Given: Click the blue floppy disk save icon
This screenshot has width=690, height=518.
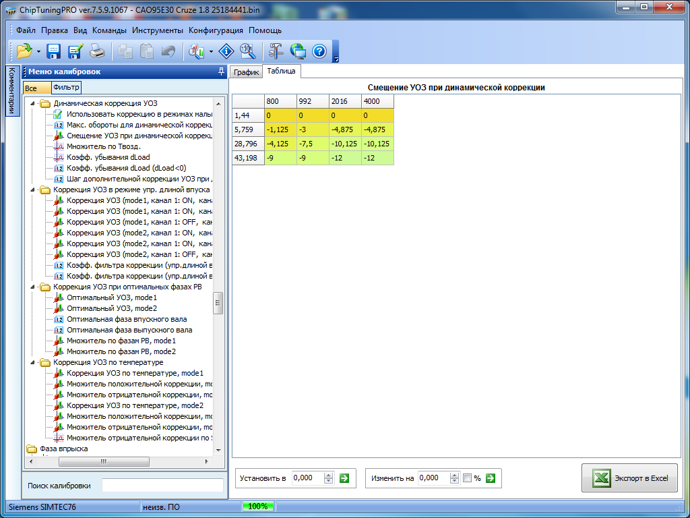Looking at the screenshot, I should click(54, 51).
